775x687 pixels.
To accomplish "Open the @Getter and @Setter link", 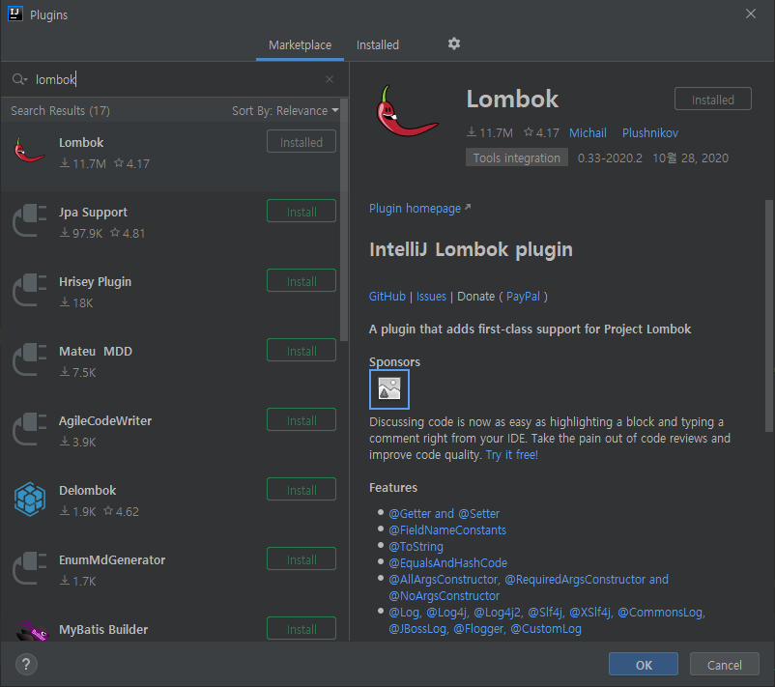I will point(444,513).
